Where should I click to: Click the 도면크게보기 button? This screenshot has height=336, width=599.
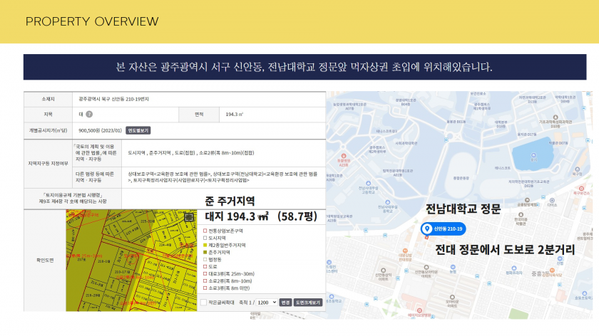coord(308,303)
